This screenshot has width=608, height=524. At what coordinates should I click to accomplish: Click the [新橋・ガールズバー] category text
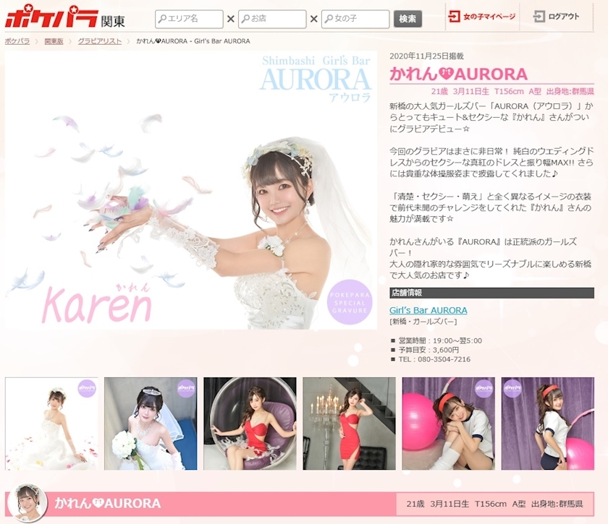423,322
